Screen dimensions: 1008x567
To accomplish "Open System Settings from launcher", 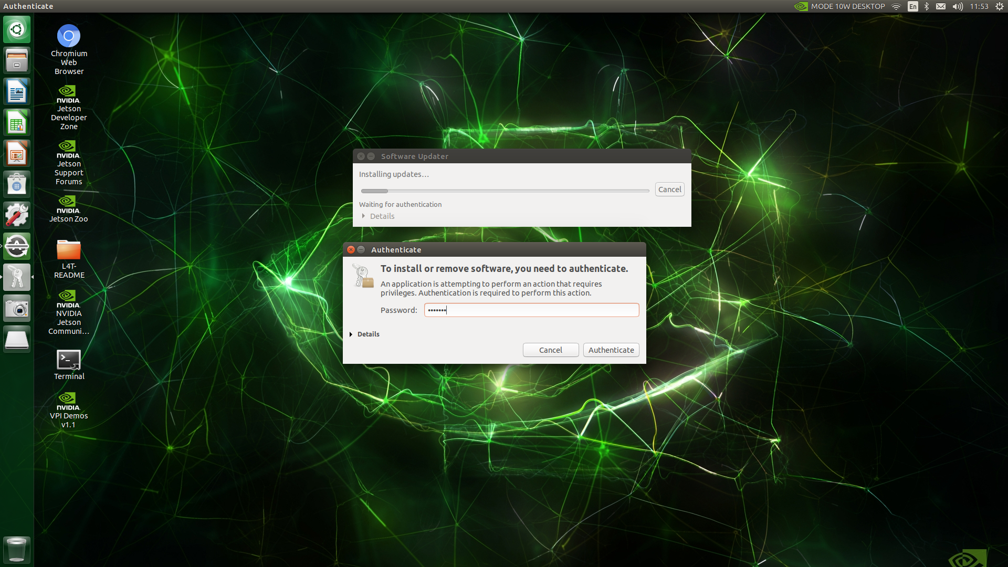I will (17, 215).
